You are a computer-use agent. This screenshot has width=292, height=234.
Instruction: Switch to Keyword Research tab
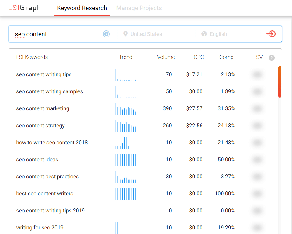(x=82, y=8)
